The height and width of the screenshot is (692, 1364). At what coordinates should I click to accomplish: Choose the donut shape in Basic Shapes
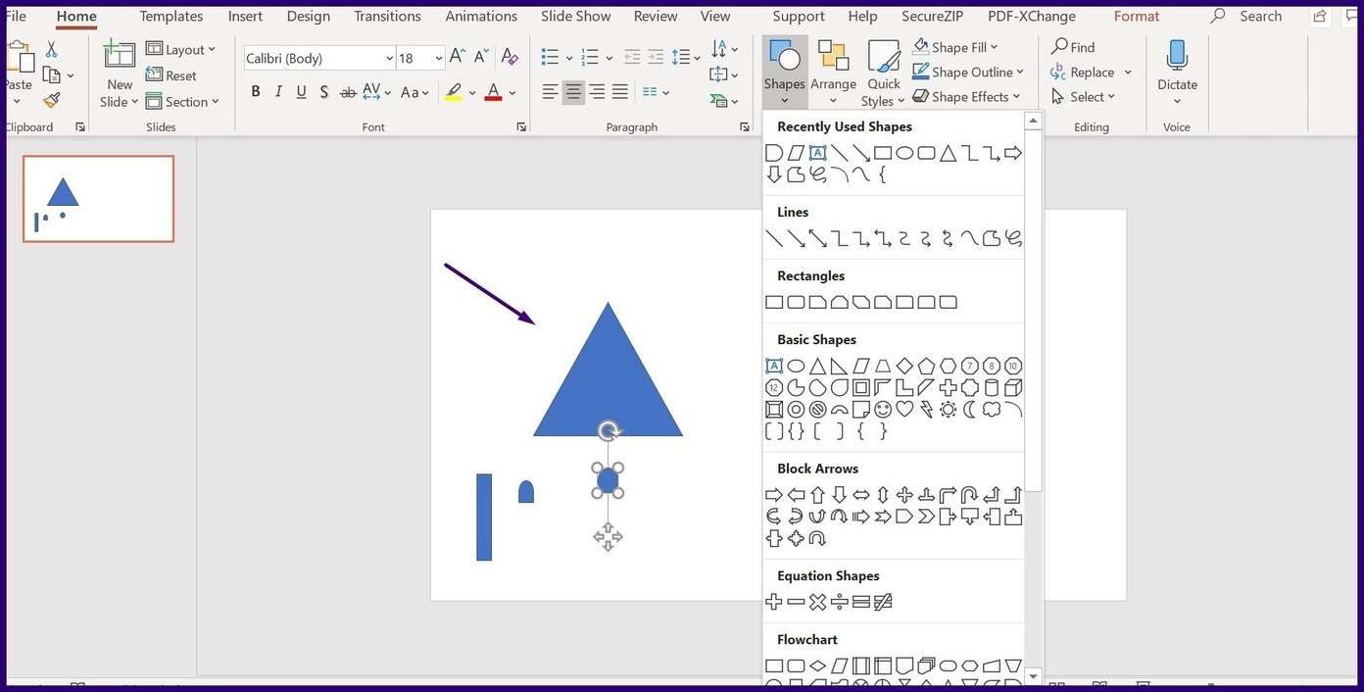pos(796,409)
